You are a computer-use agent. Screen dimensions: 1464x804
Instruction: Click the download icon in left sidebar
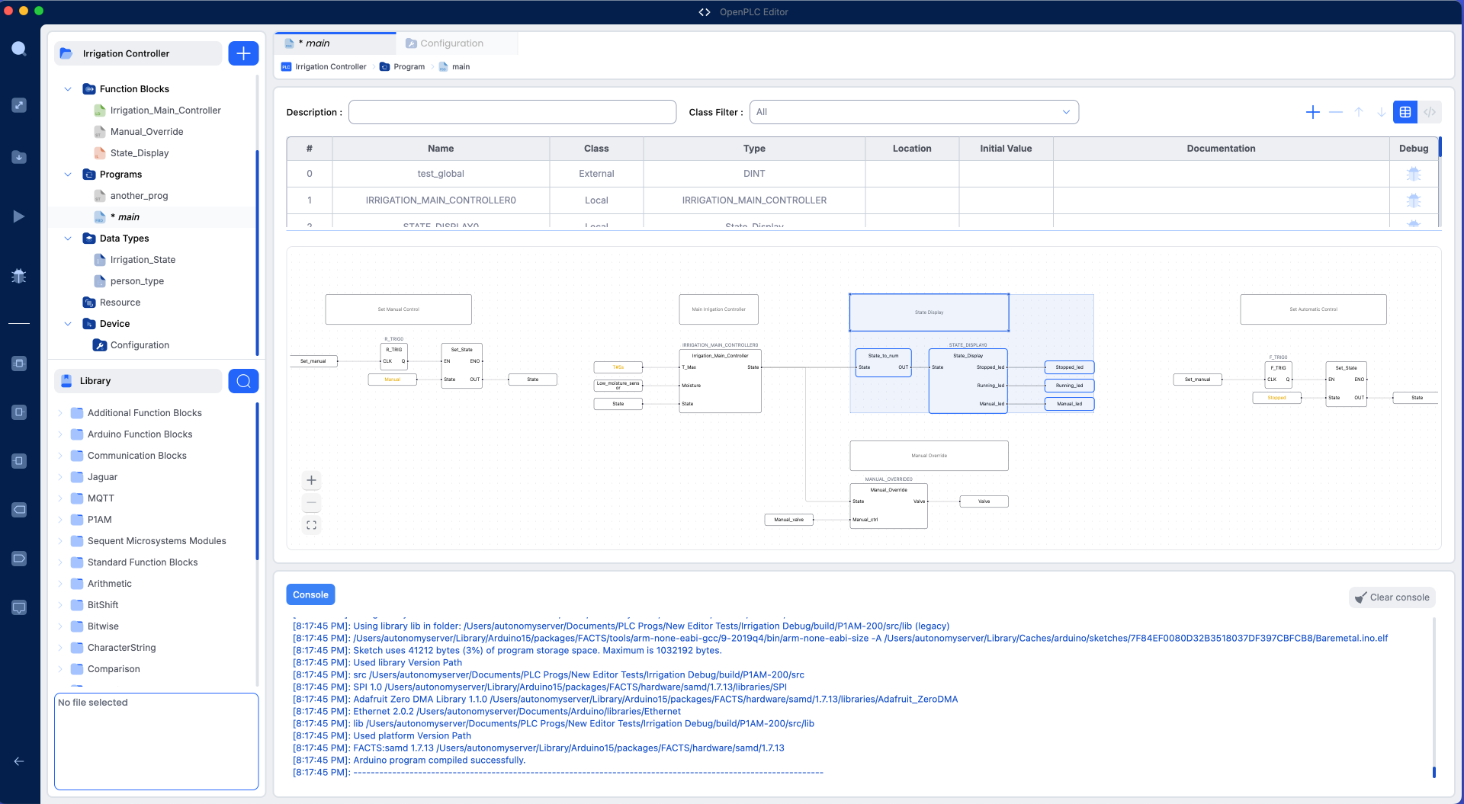[x=19, y=157]
